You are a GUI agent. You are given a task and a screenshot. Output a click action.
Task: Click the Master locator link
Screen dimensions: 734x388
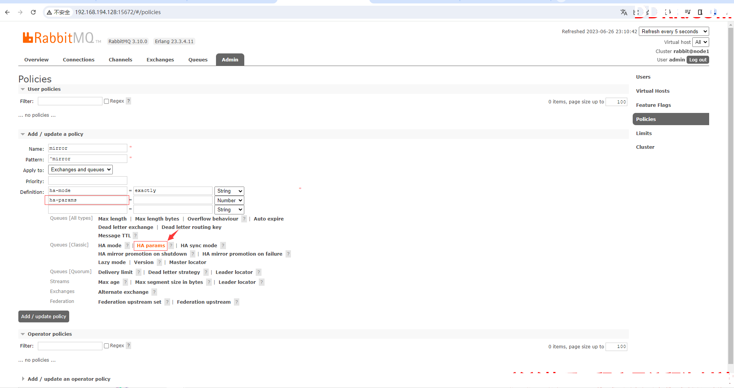pos(188,262)
